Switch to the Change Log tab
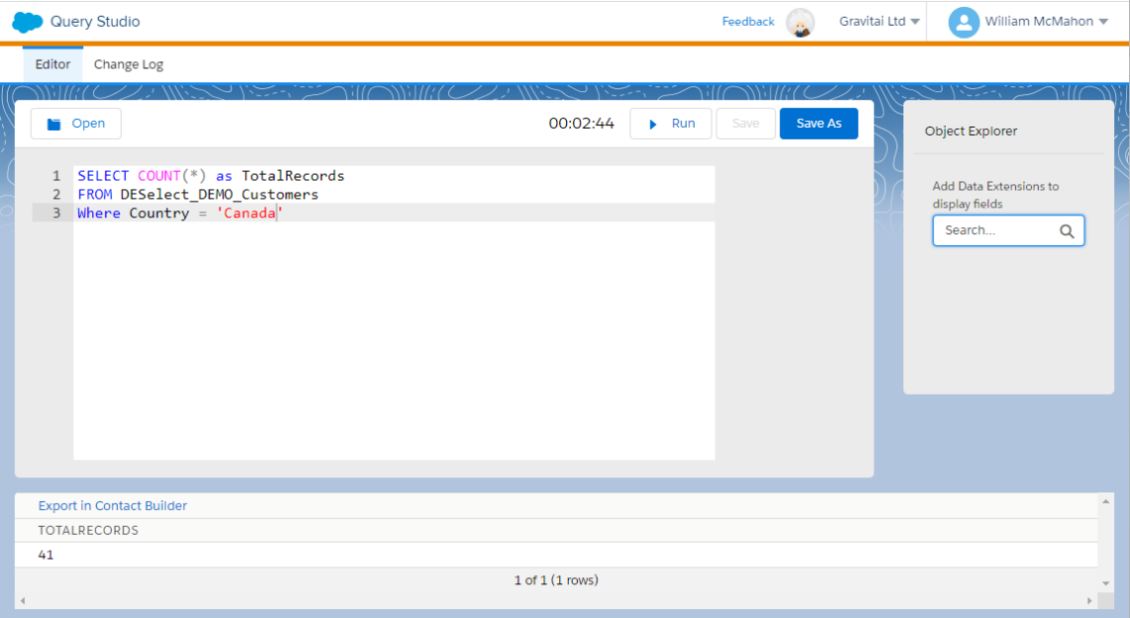 tap(128, 63)
